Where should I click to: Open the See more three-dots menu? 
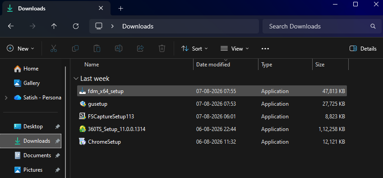click(x=265, y=49)
